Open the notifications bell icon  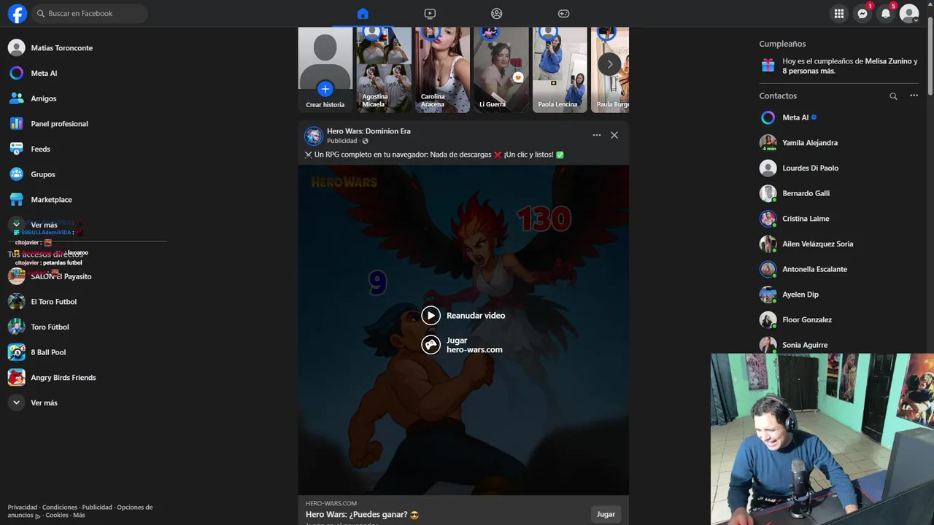click(x=886, y=13)
